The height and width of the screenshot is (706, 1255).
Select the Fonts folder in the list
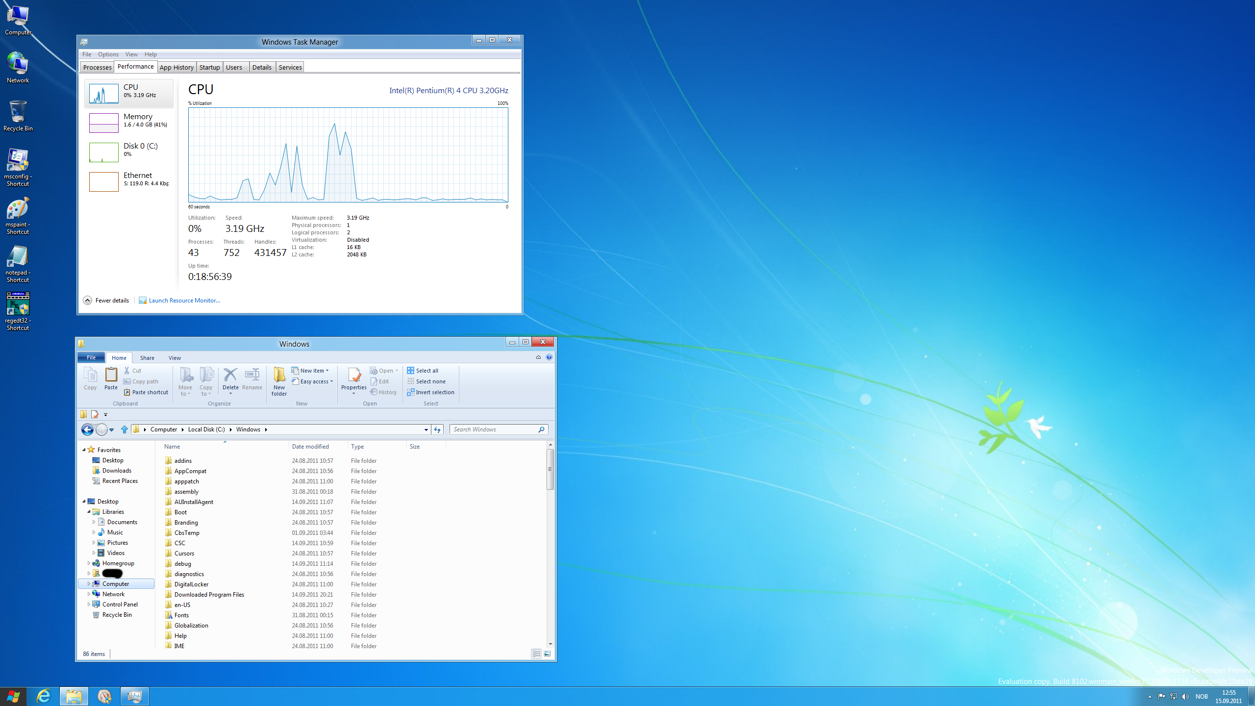(181, 615)
